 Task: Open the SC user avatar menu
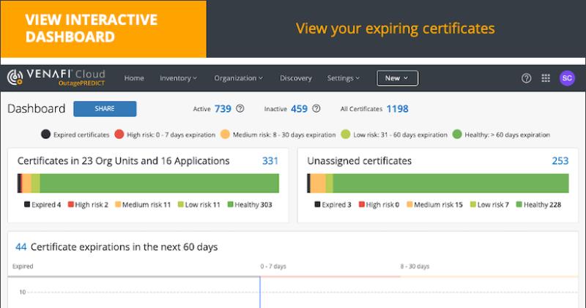coord(567,78)
